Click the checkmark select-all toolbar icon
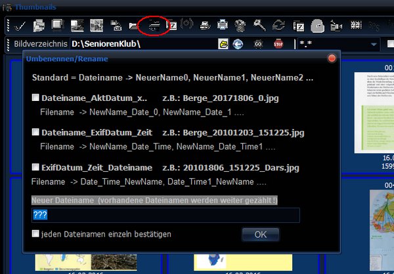 20,26
